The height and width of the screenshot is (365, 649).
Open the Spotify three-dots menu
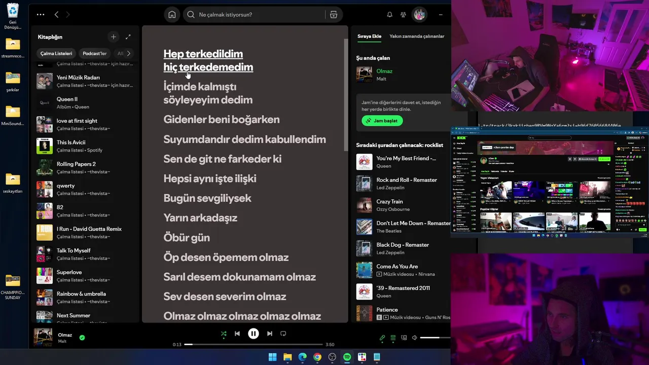pos(41,15)
